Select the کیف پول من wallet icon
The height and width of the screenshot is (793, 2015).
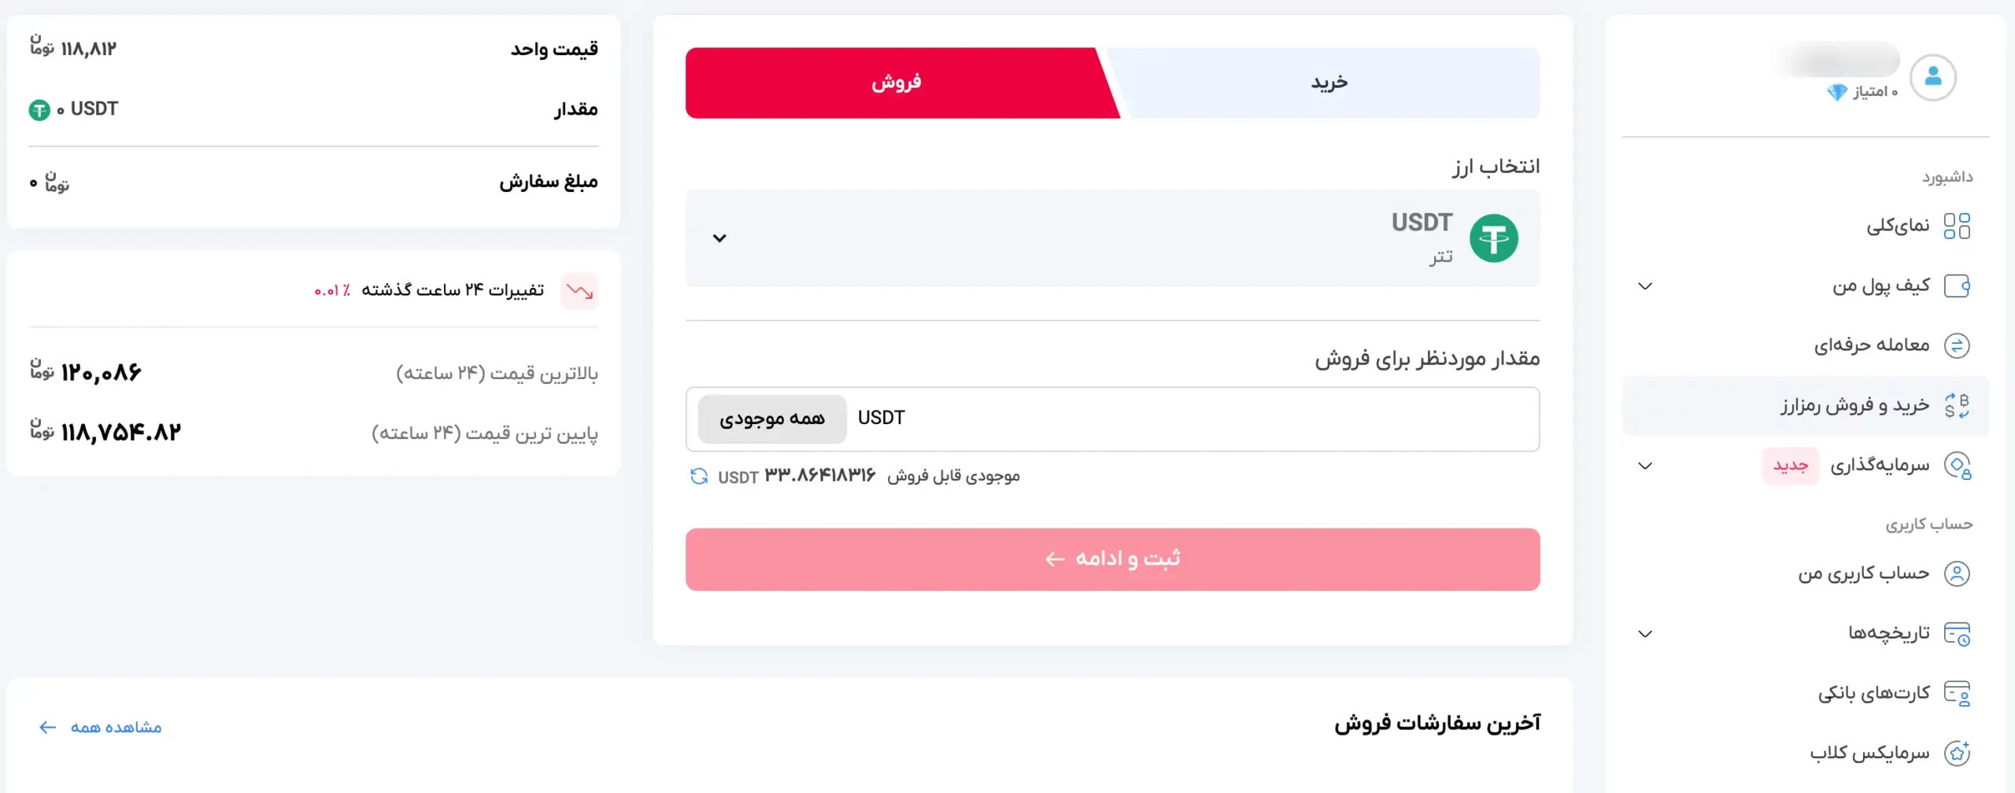[x=1958, y=285]
